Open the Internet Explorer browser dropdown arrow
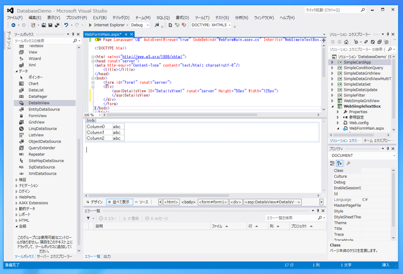The height and width of the screenshot is (274, 403). [127, 25]
